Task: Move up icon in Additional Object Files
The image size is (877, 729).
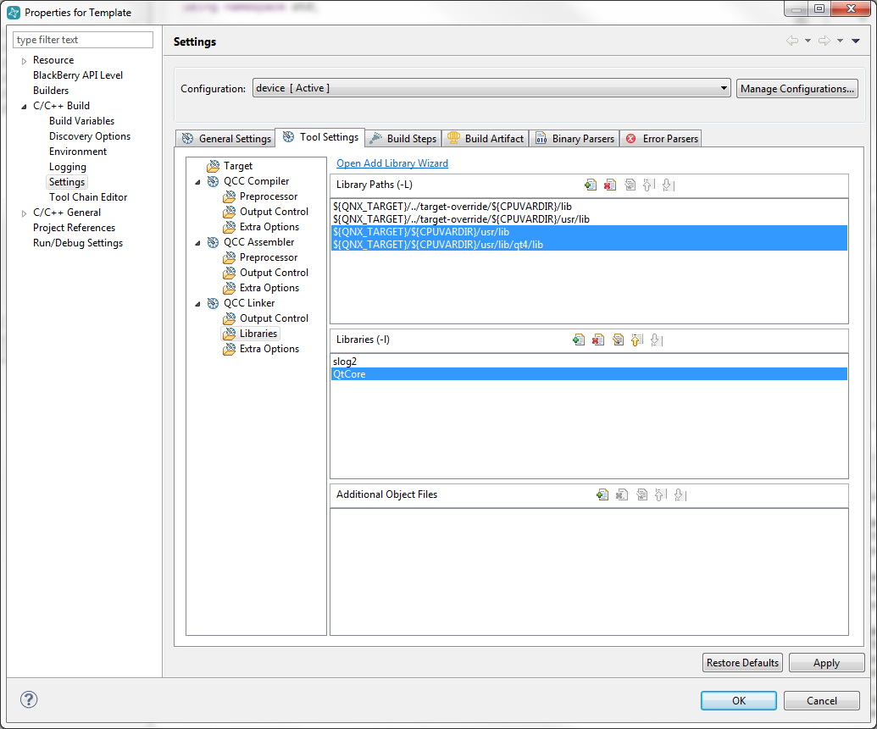Action: (x=661, y=494)
